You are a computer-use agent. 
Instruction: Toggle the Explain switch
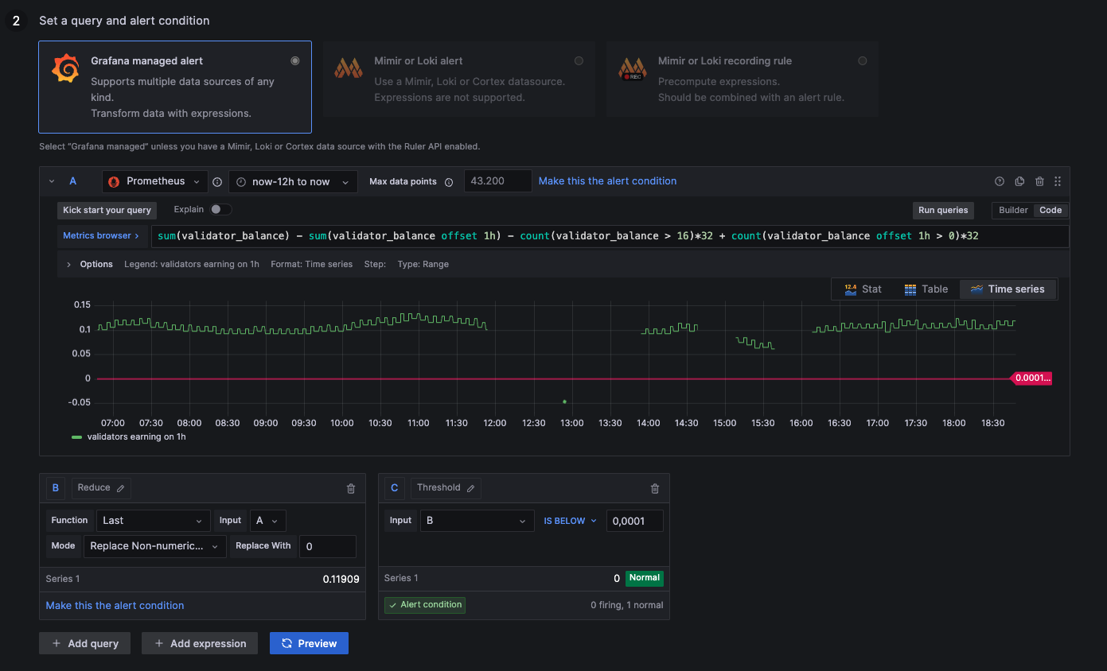(x=221, y=210)
